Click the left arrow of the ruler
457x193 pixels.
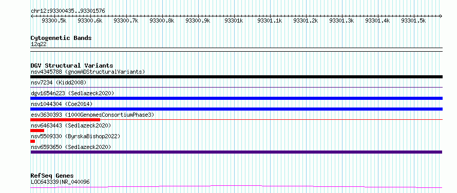[32, 16]
